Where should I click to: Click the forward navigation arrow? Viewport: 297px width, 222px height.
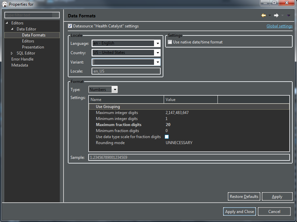(276, 15)
